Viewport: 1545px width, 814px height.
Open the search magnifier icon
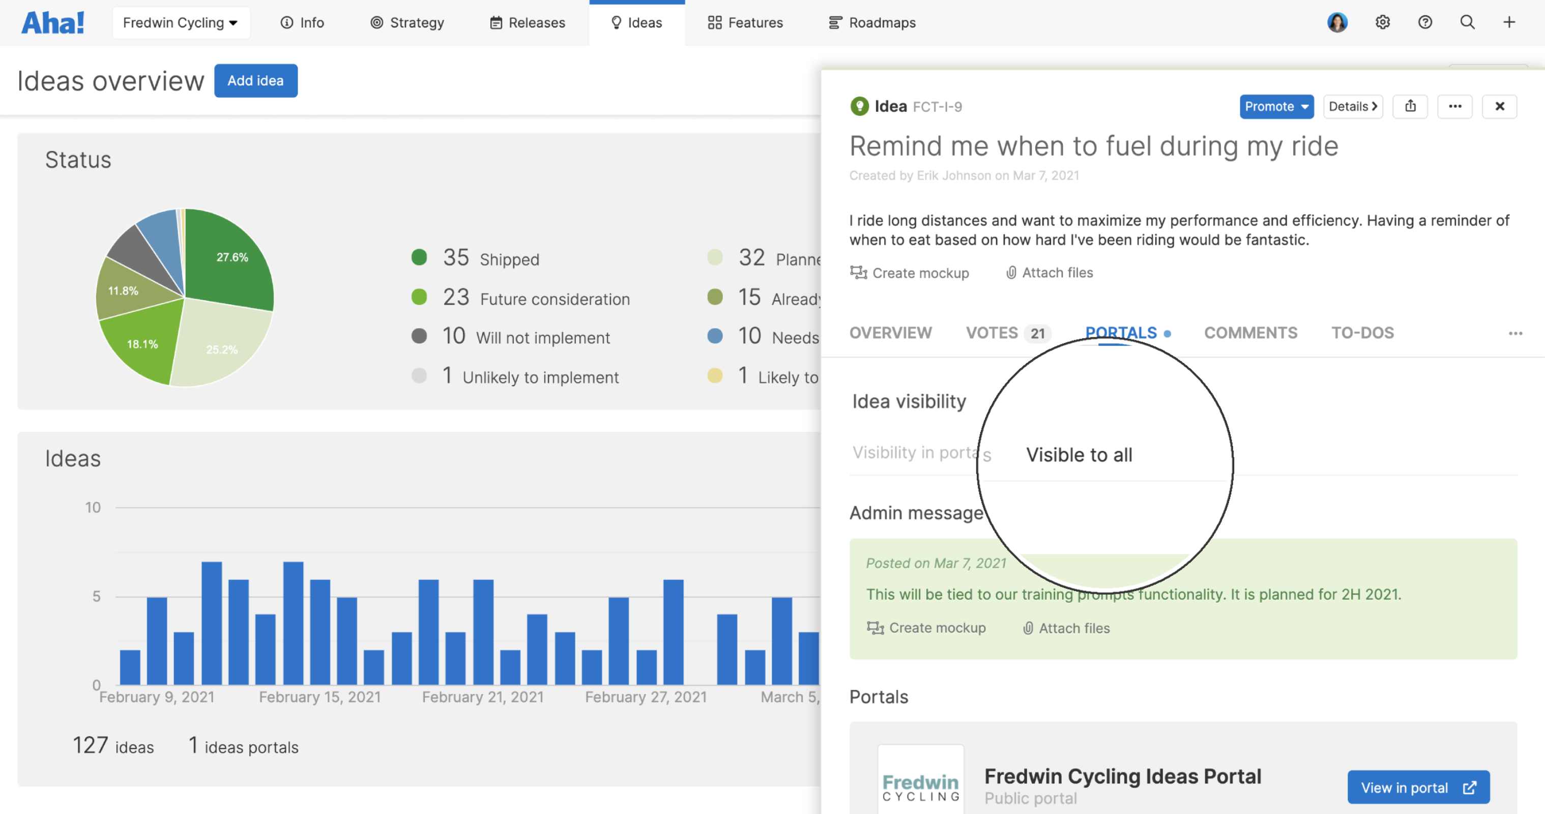pos(1468,22)
